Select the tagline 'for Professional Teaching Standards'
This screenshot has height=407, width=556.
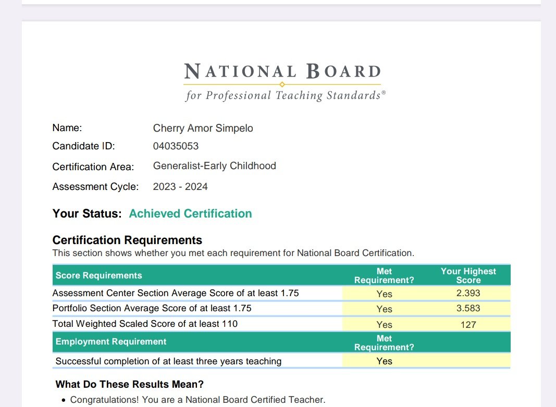[x=285, y=96]
